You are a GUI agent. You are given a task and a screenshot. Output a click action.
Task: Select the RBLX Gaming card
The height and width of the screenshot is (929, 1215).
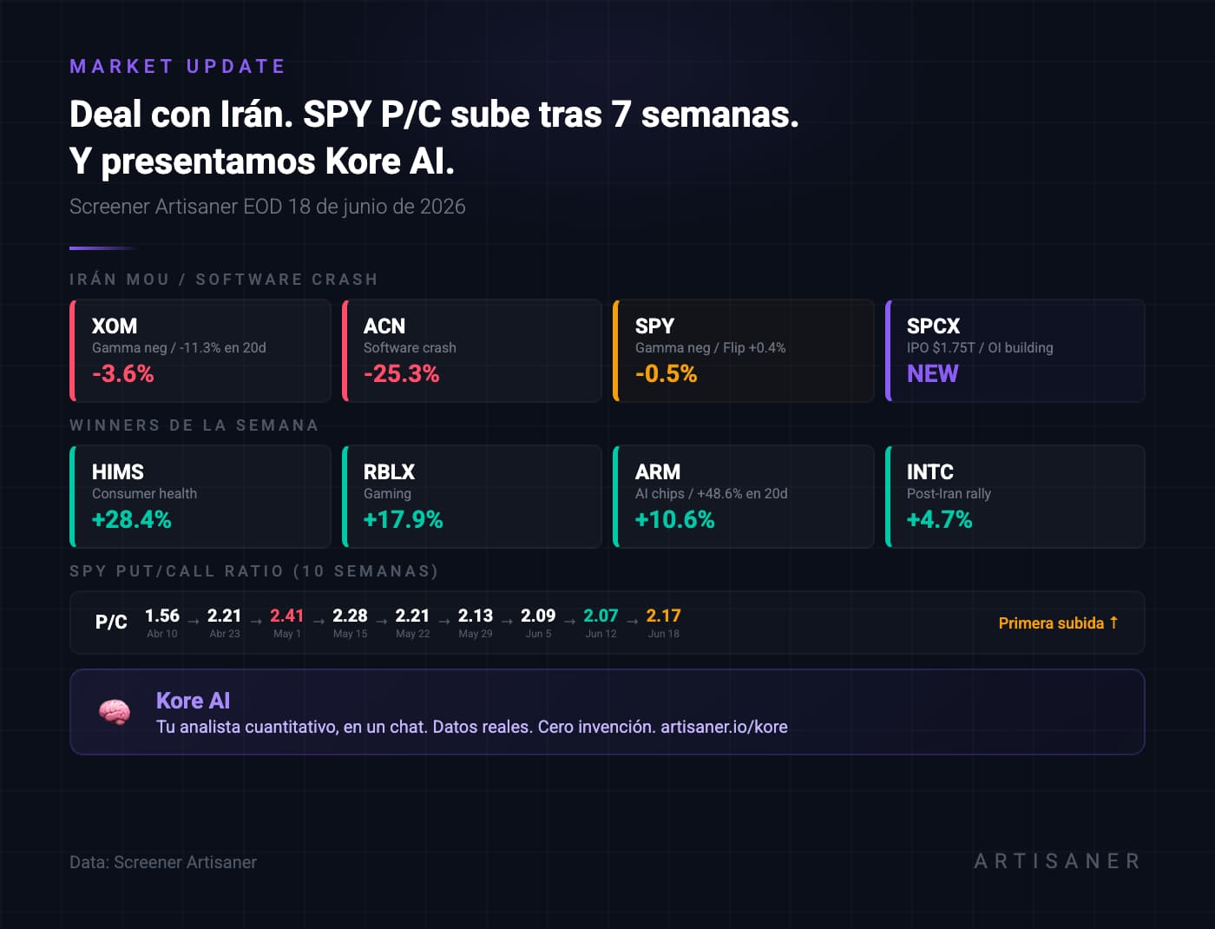click(472, 497)
